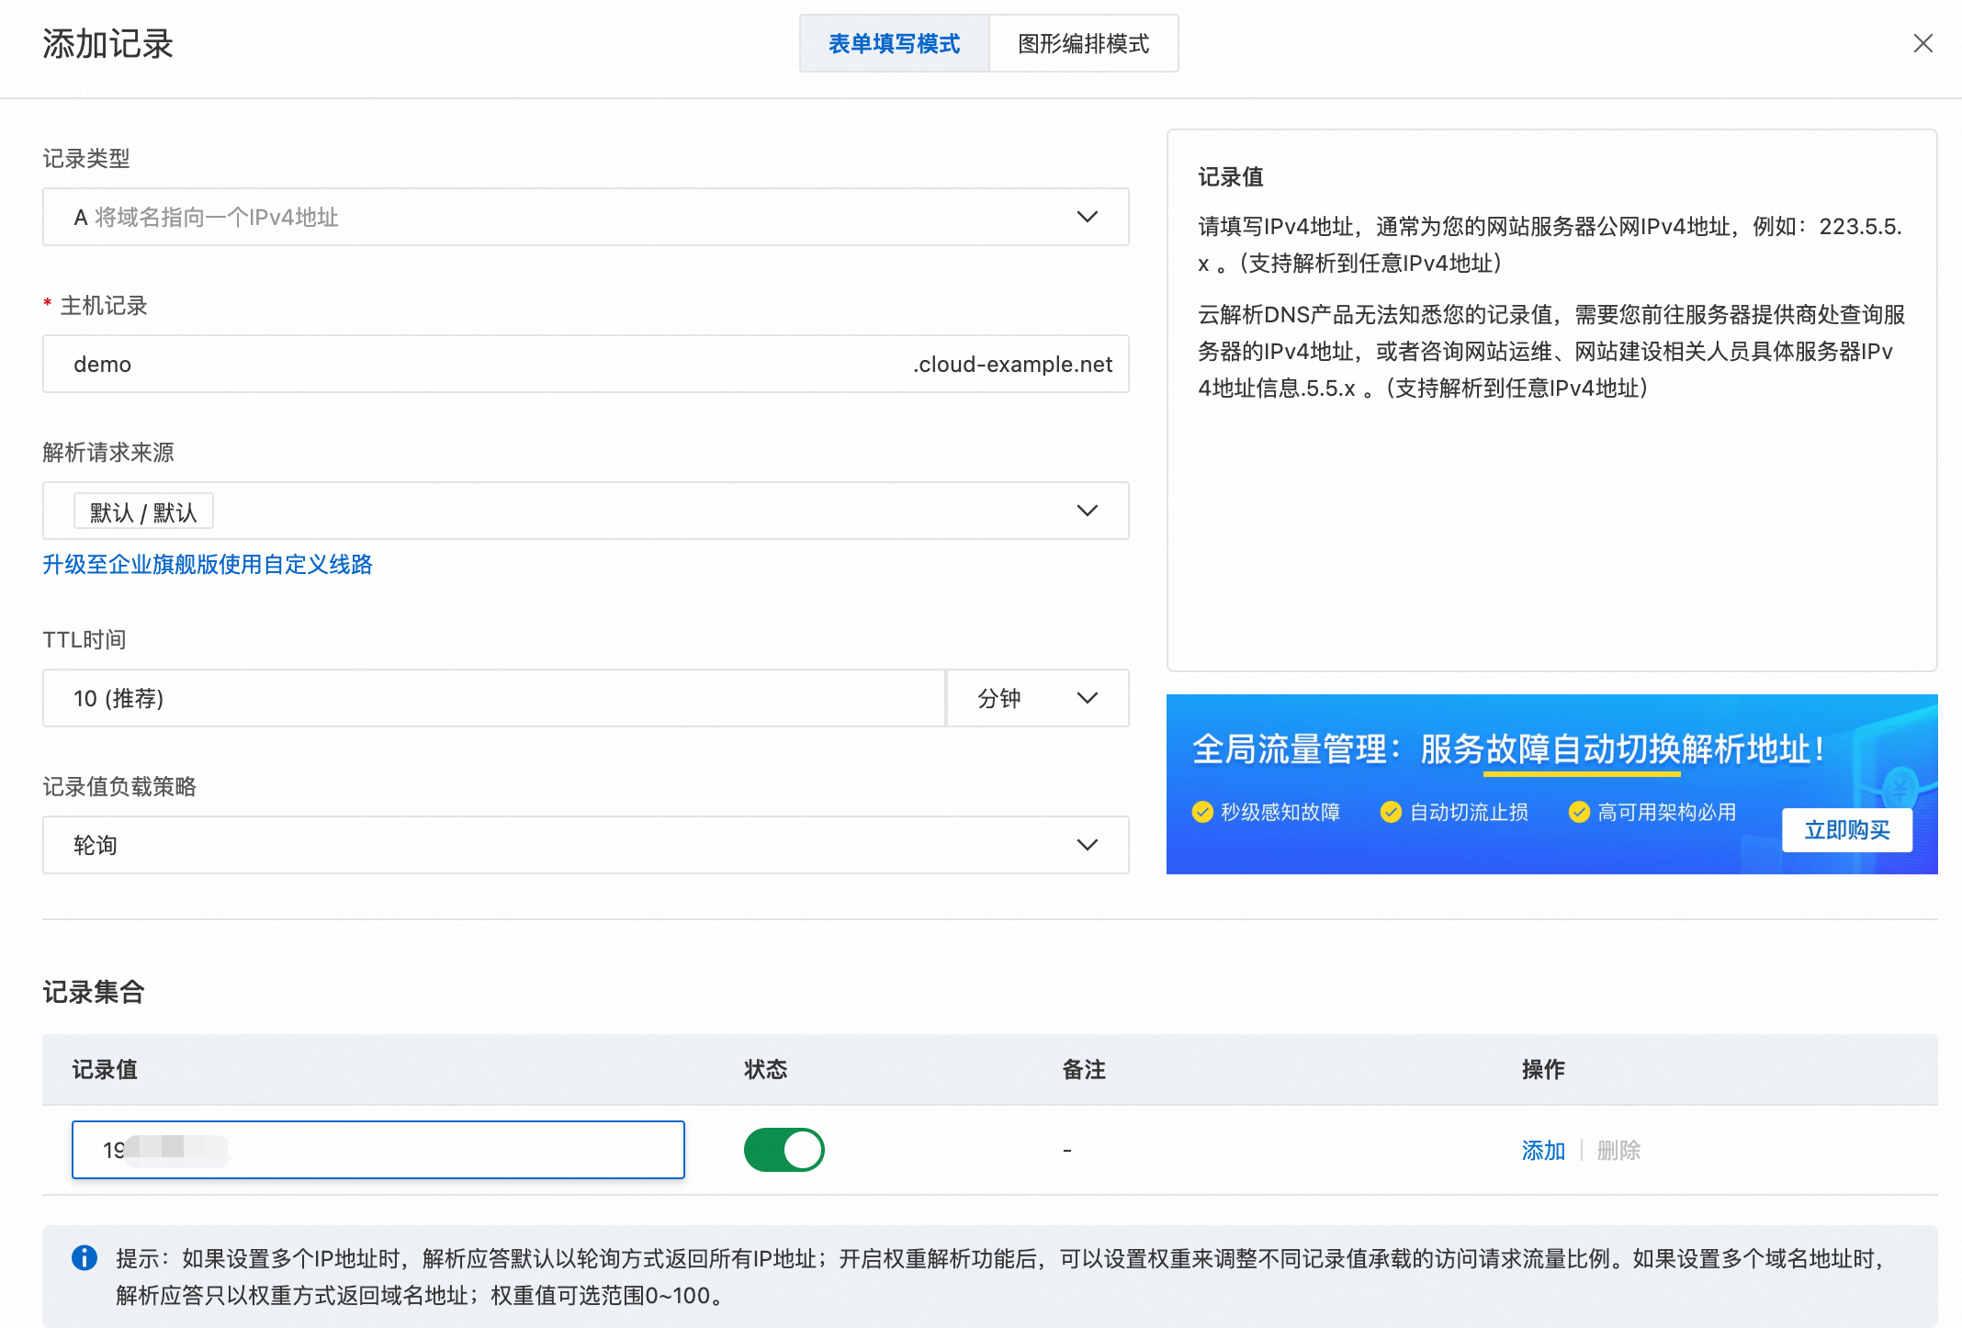Click the checkmark icon beside 秒级感知故障

1201,812
